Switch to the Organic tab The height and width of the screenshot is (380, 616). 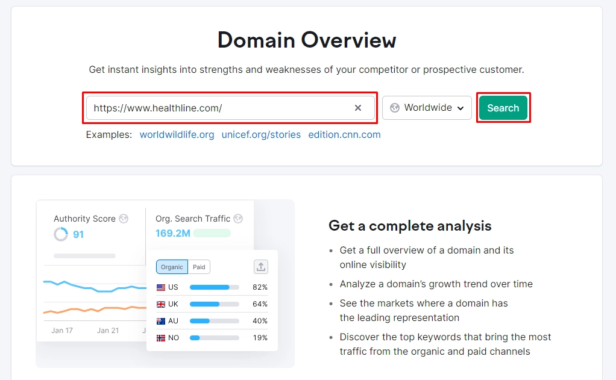click(x=172, y=267)
